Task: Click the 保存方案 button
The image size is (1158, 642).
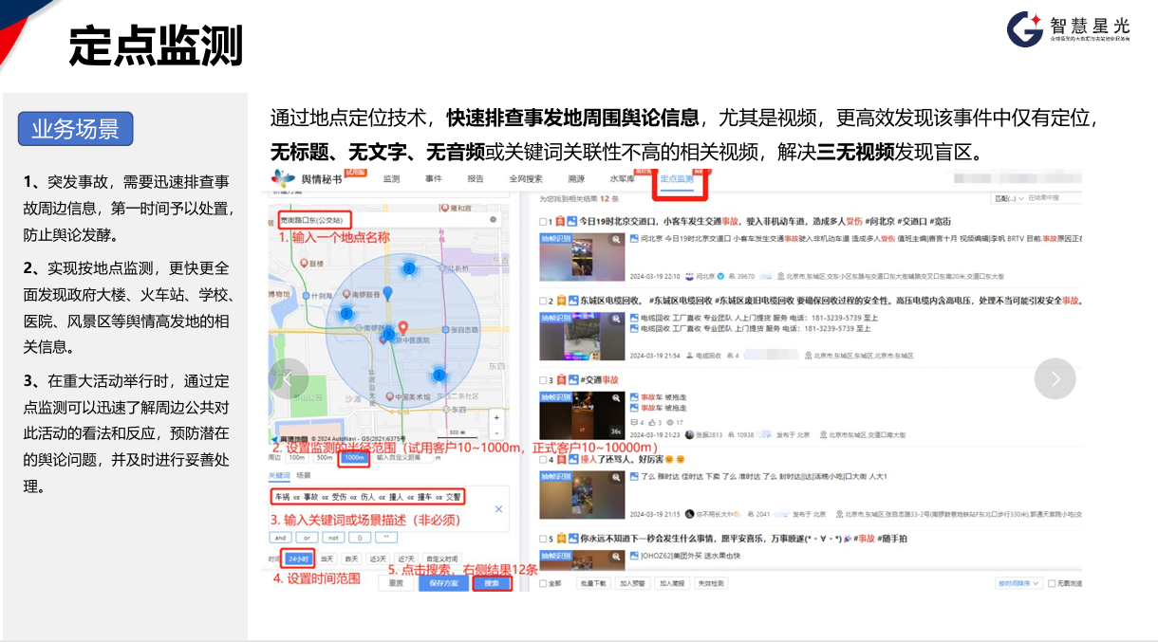Action: click(x=442, y=583)
